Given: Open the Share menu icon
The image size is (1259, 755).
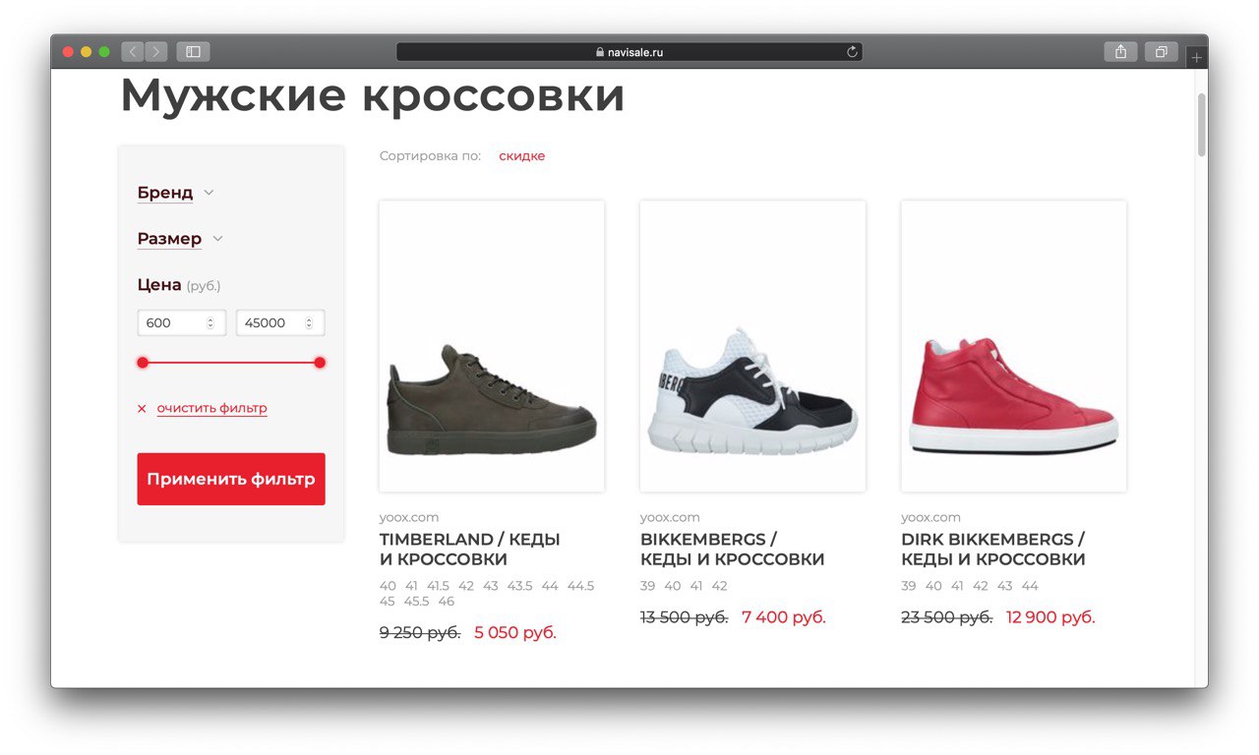Looking at the screenshot, I should (1121, 52).
